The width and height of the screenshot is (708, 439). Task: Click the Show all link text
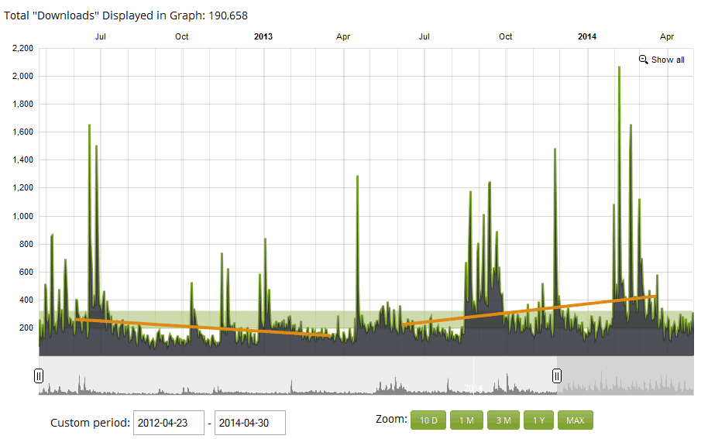coord(667,60)
